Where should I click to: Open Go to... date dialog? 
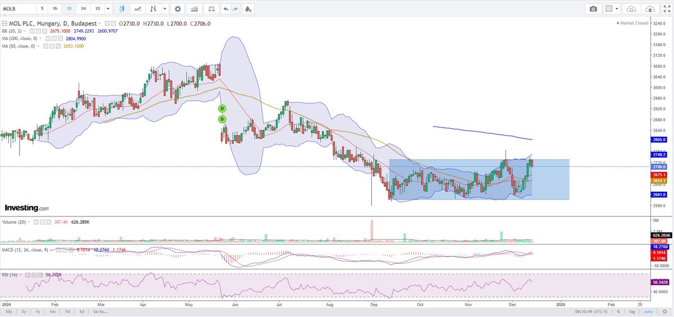point(101,311)
